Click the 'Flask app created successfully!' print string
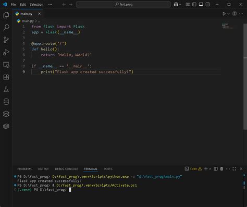The height and width of the screenshot is (207, 247). 93,72
